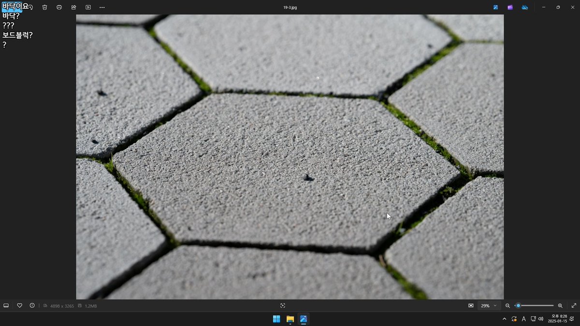The width and height of the screenshot is (580, 326).
Task: Open the clock showing 2025-01-15
Action: point(557,319)
